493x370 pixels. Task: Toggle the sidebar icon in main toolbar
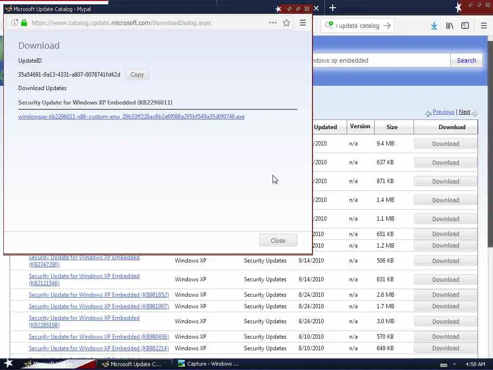(x=465, y=26)
